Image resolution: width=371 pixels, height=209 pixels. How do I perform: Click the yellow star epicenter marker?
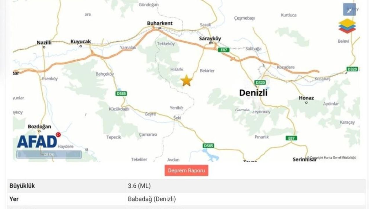(186, 81)
